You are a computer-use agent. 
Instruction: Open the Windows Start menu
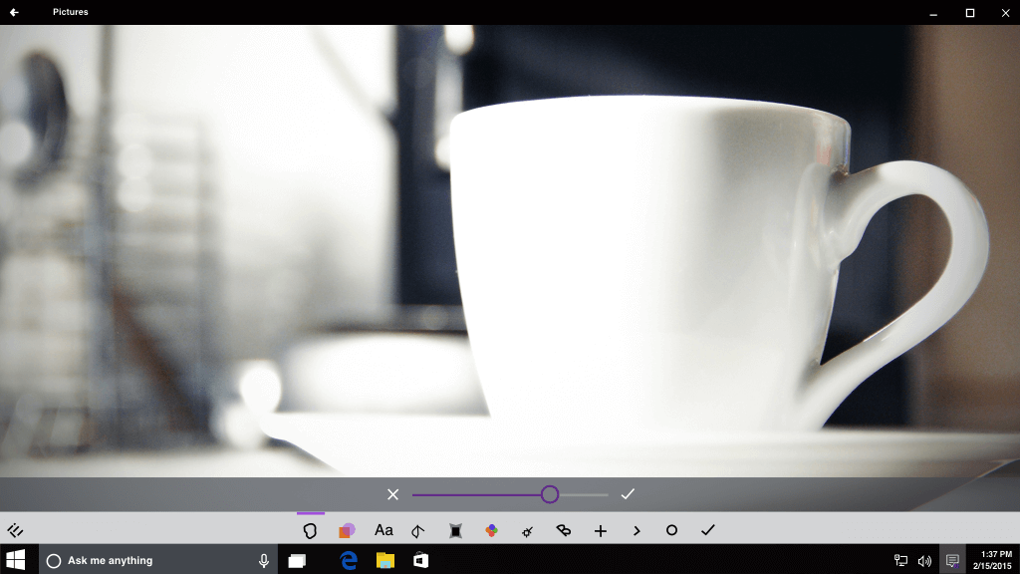(16, 560)
